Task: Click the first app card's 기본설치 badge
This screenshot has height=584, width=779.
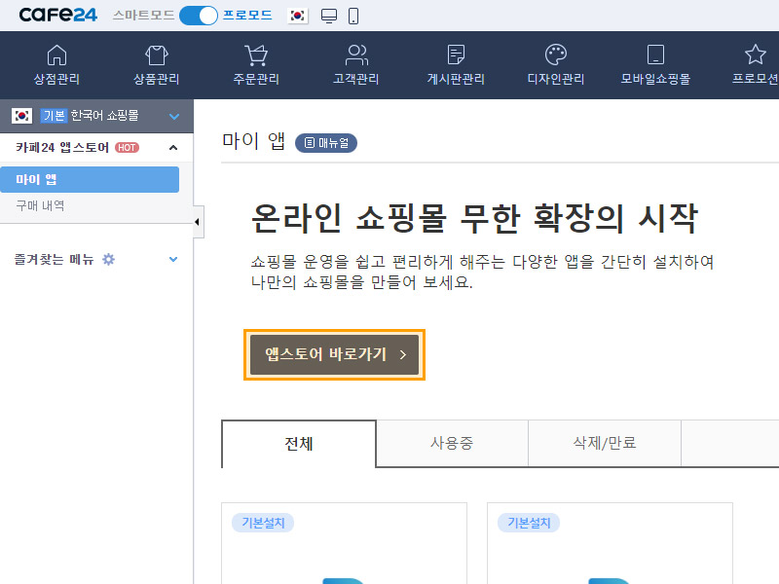Action: click(263, 523)
